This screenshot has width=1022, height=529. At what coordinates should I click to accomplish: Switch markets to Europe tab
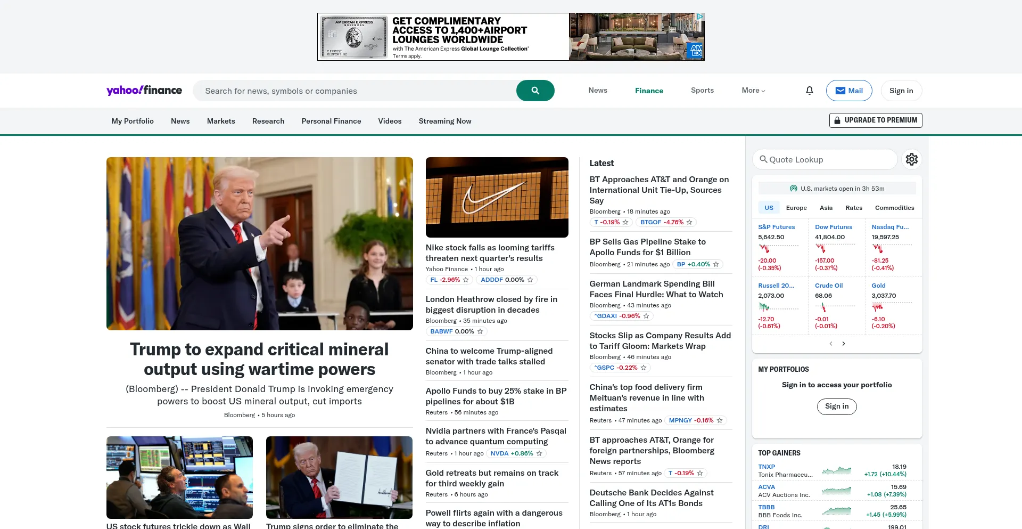click(x=796, y=208)
